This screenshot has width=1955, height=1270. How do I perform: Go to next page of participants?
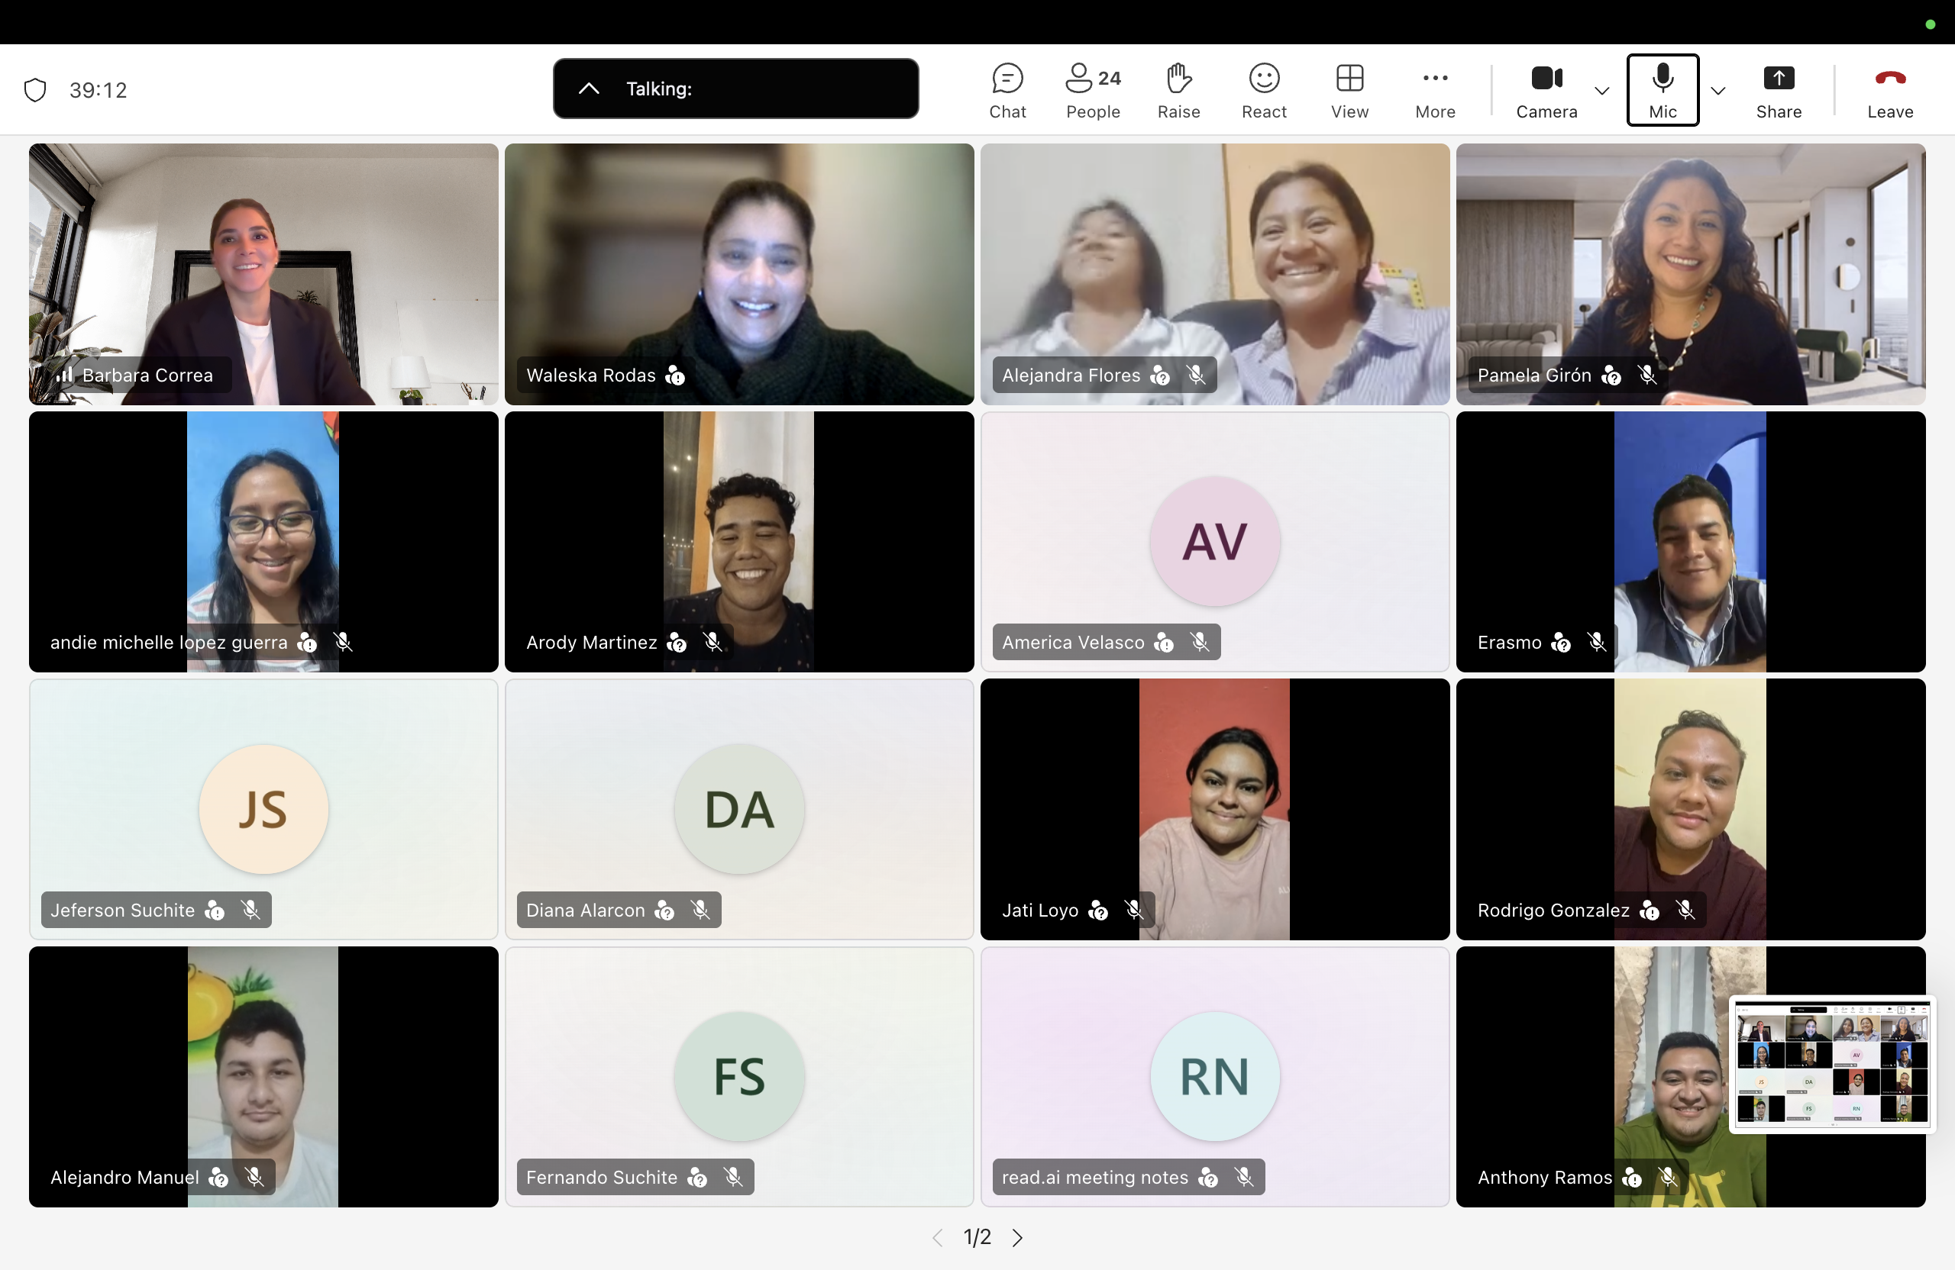pyautogui.click(x=1018, y=1237)
